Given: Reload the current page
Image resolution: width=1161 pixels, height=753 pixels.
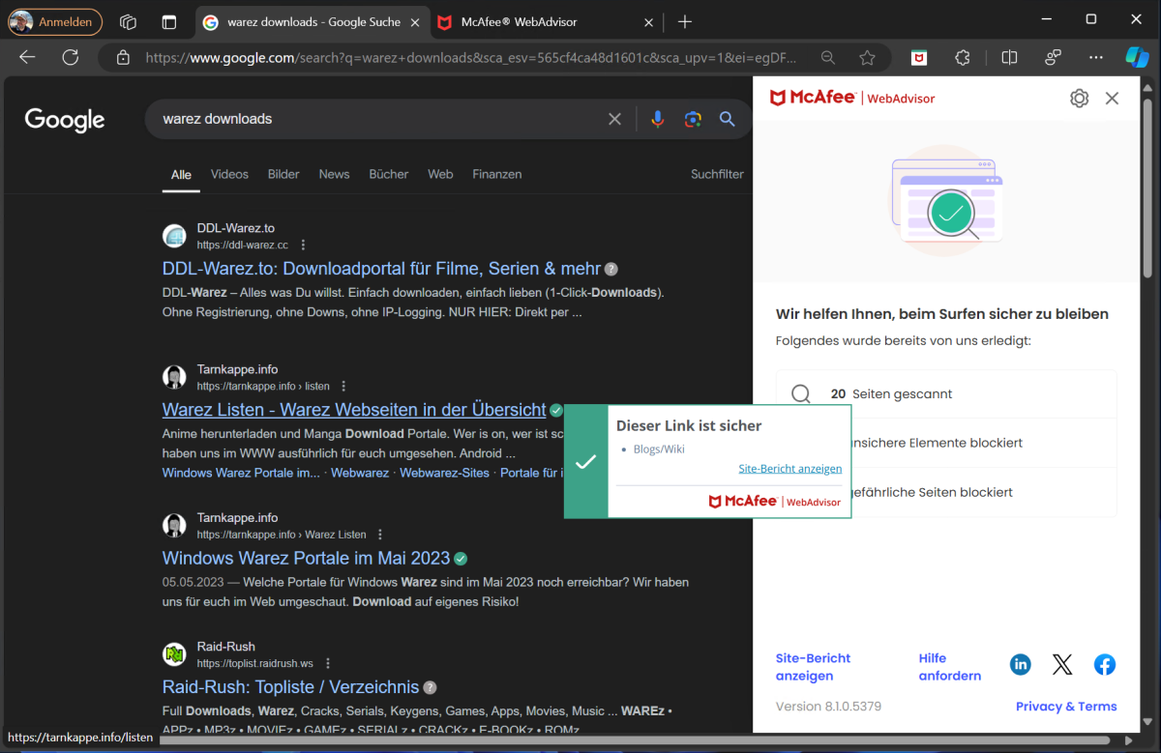Looking at the screenshot, I should point(71,58).
